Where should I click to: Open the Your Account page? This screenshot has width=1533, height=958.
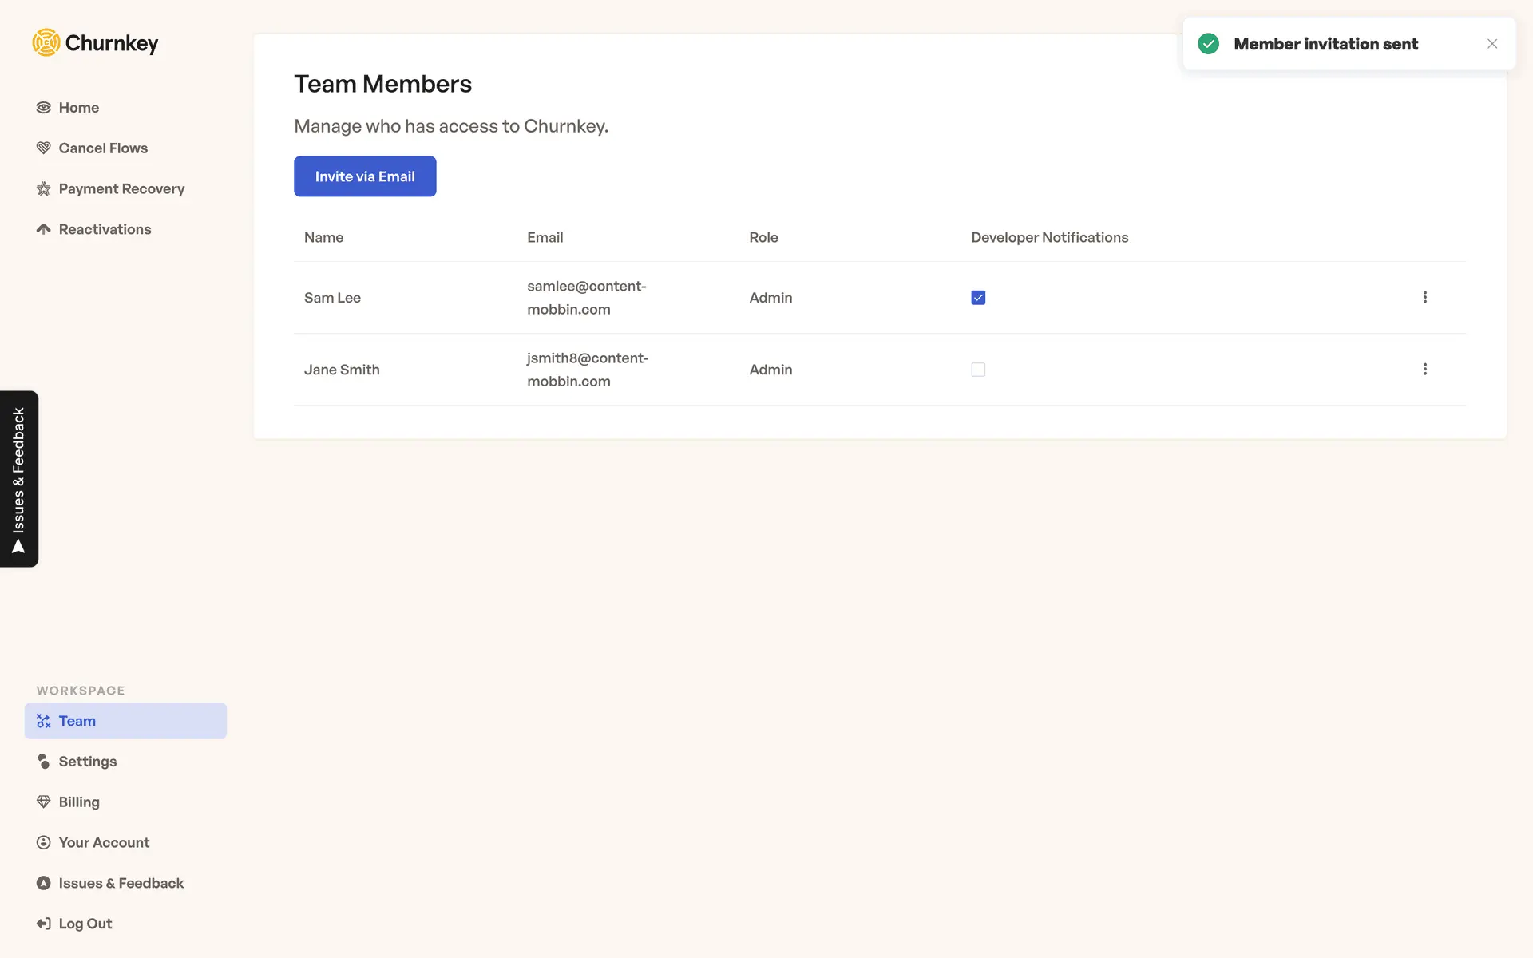104,842
